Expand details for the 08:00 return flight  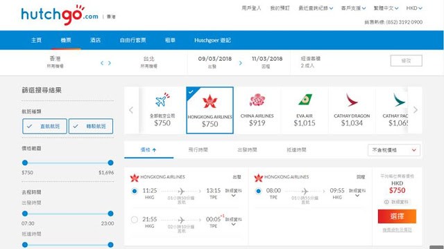click(x=357, y=192)
